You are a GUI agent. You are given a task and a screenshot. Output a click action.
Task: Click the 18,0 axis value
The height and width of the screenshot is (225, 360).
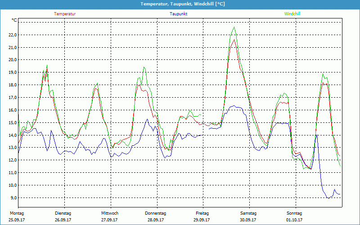click(x=13, y=85)
